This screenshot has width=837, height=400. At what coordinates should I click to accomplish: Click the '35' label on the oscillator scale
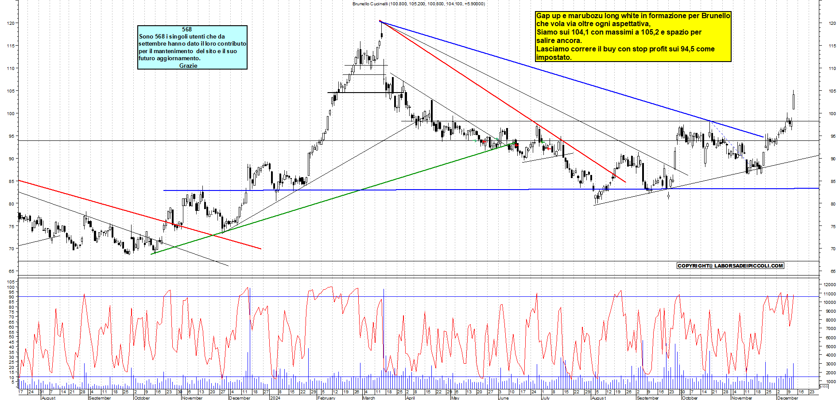(x=12, y=352)
